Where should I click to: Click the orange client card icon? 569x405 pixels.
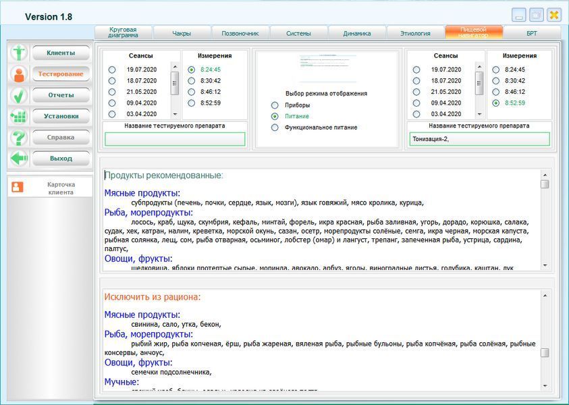point(17,187)
